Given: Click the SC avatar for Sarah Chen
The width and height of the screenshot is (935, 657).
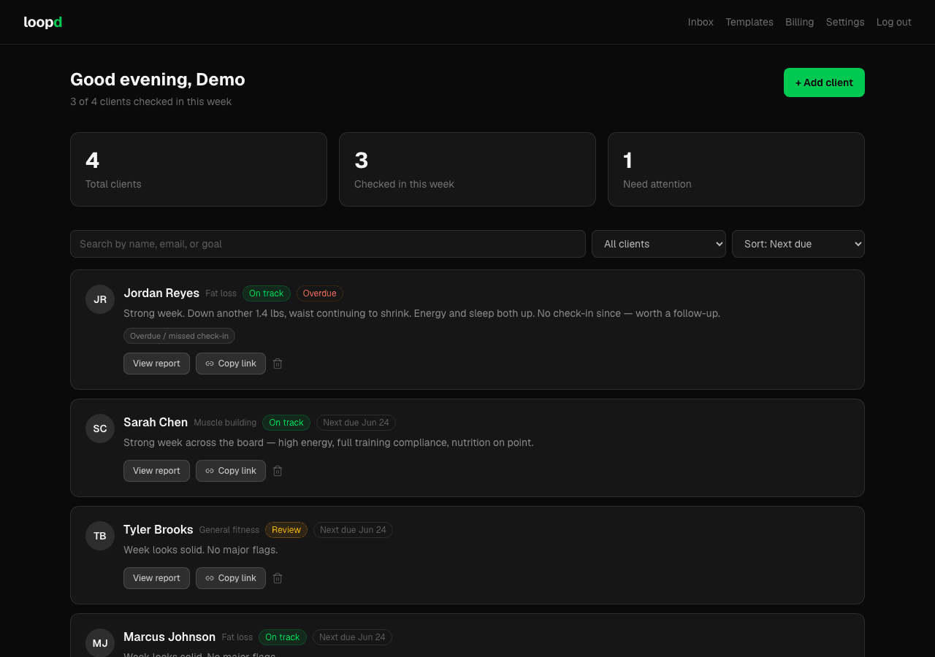Looking at the screenshot, I should pos(100,429).
